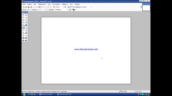Select the Text tool

click(23, 35)
